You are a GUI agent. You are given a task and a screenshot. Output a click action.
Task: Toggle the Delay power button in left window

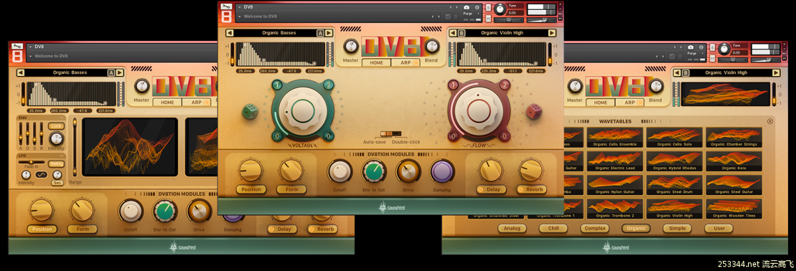coord(273,229)
